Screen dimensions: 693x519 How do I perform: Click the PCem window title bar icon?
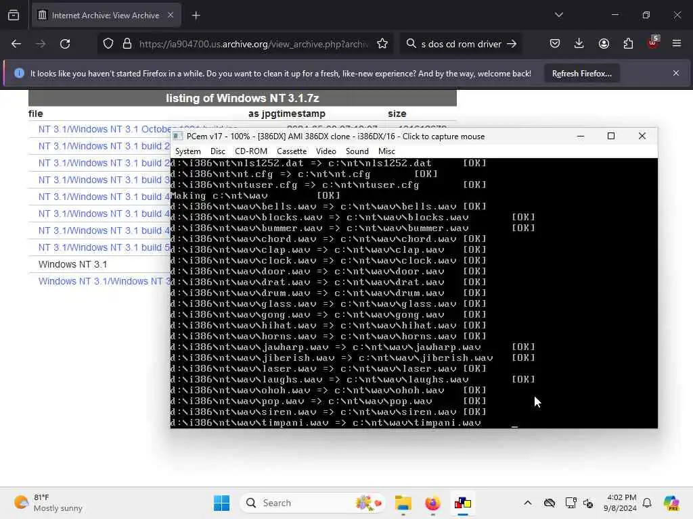(x=178, y=137)
